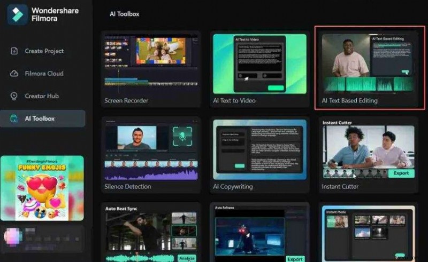Open the Create Project menu item
This screenshot has width=428, height=262.
pos(44,51)
